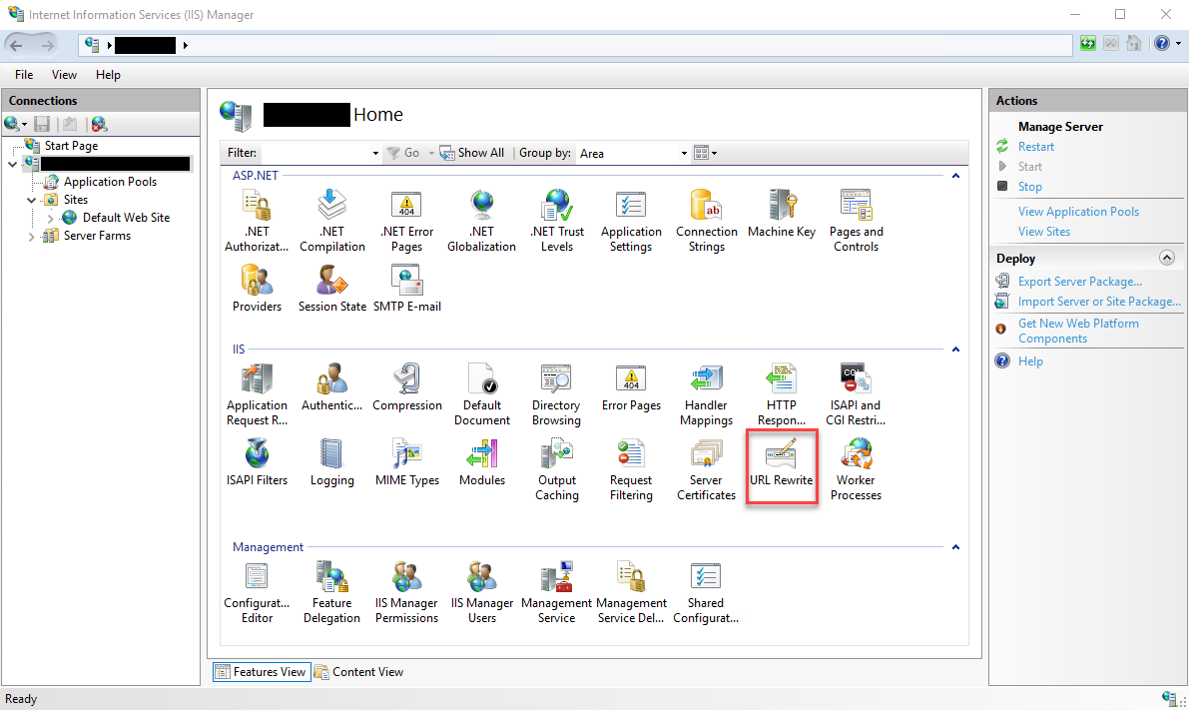
Task: Open Default Document feature
Action: (x=481, y=394)
